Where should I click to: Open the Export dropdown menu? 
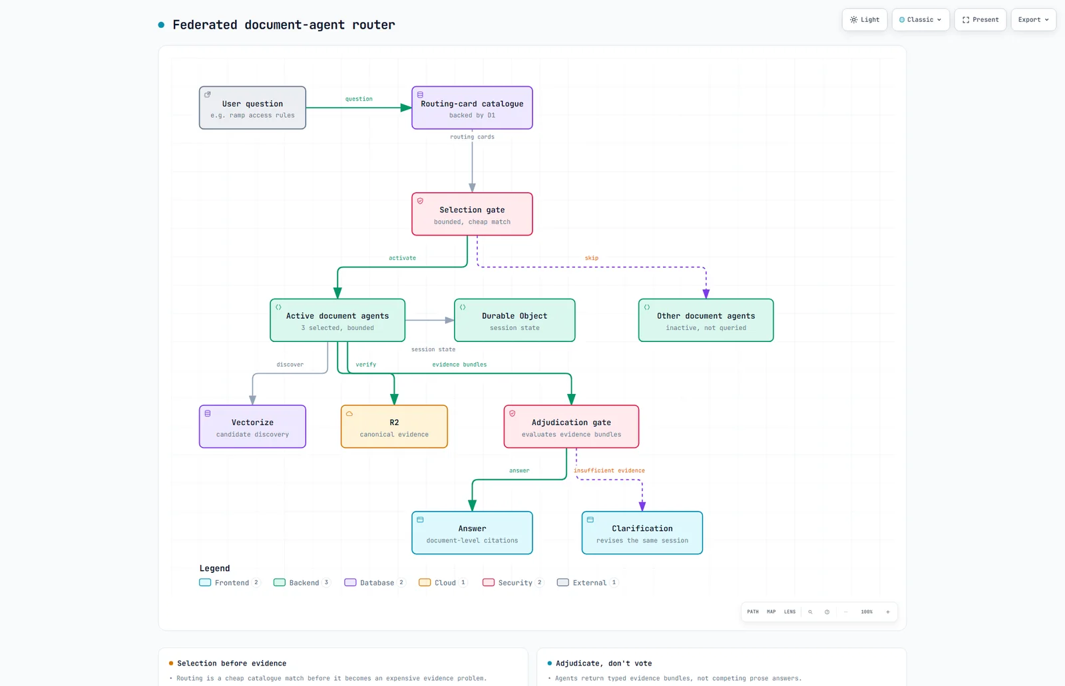pyautogui.click(x=1034, y=20)
